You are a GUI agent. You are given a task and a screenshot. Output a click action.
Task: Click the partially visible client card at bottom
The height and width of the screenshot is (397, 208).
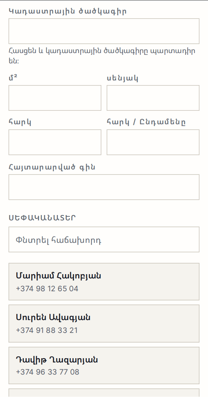coord(104,393)
